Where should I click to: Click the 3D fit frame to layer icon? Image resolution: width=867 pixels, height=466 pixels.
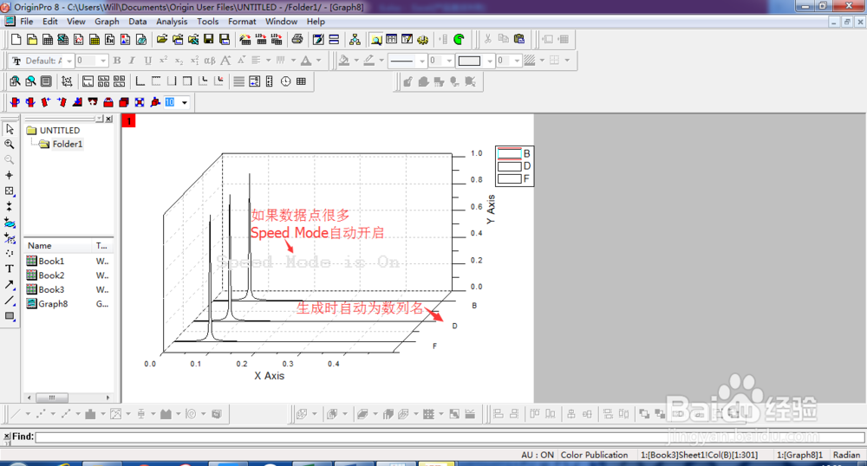(140, 102)
